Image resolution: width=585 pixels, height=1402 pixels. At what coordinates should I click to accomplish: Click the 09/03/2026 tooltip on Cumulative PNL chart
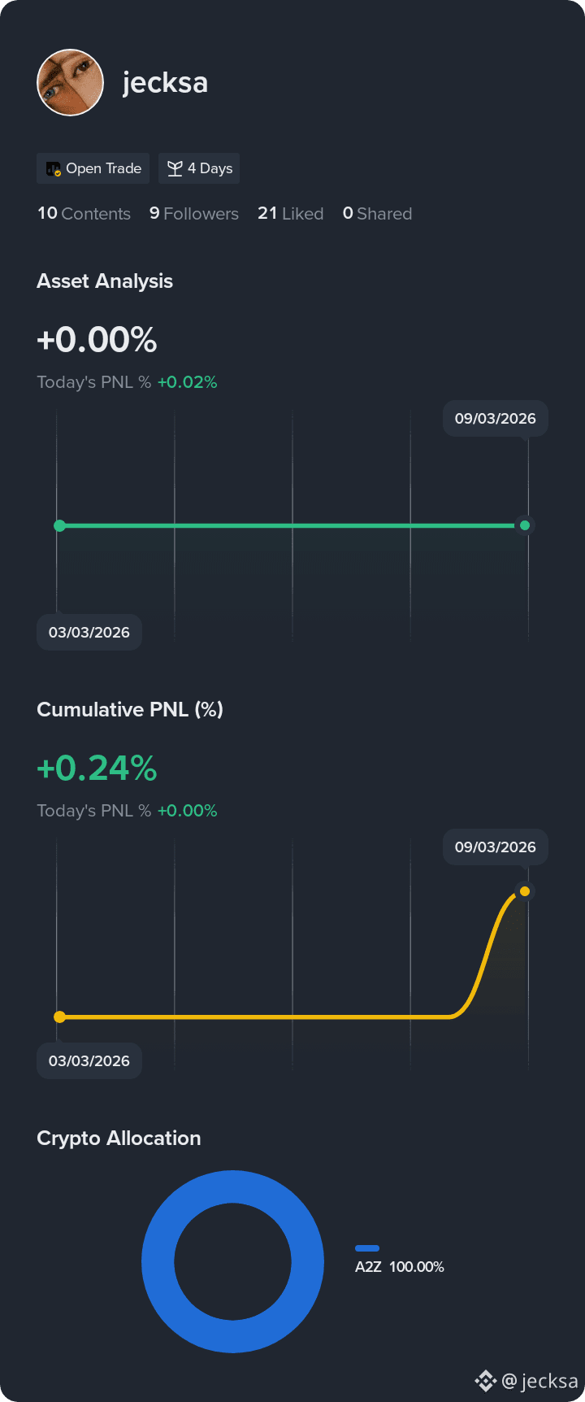(x=496, y=847)
